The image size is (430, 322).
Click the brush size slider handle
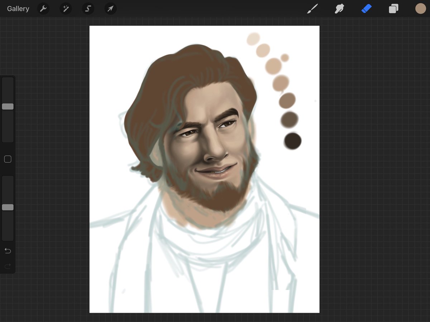pyautogui.click(x=8, y=106)
